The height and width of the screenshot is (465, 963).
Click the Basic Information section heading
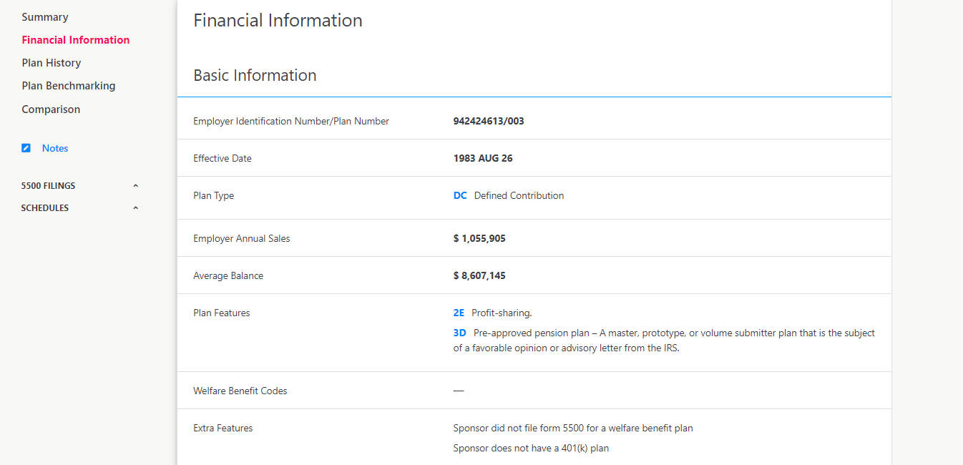(255, 76)
